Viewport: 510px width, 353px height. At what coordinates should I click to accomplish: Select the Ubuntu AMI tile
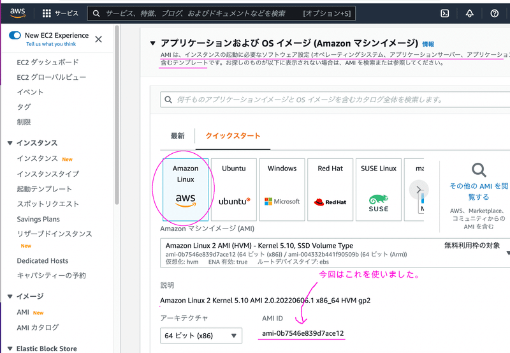point(234,190)
